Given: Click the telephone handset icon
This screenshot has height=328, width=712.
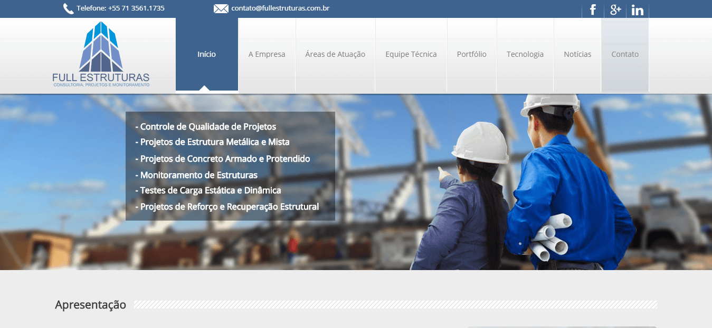Looking at the screenshot, I should click(68, 8).
